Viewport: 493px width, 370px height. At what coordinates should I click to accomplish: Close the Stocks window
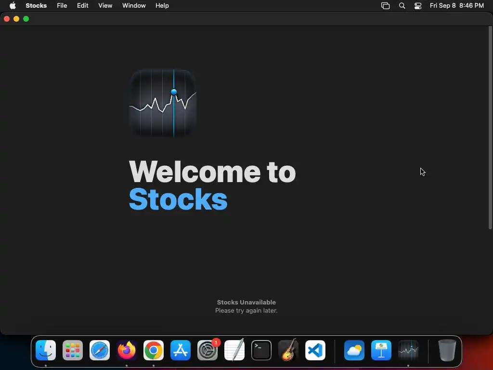coord(7,19)
